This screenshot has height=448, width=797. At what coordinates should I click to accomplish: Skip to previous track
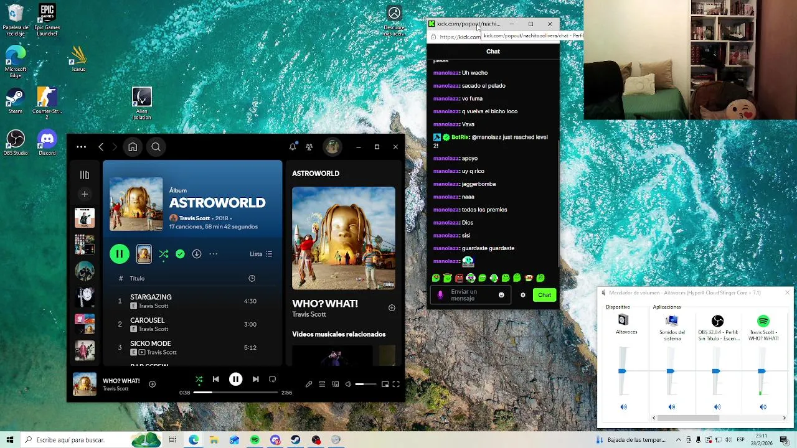(215, 379)
